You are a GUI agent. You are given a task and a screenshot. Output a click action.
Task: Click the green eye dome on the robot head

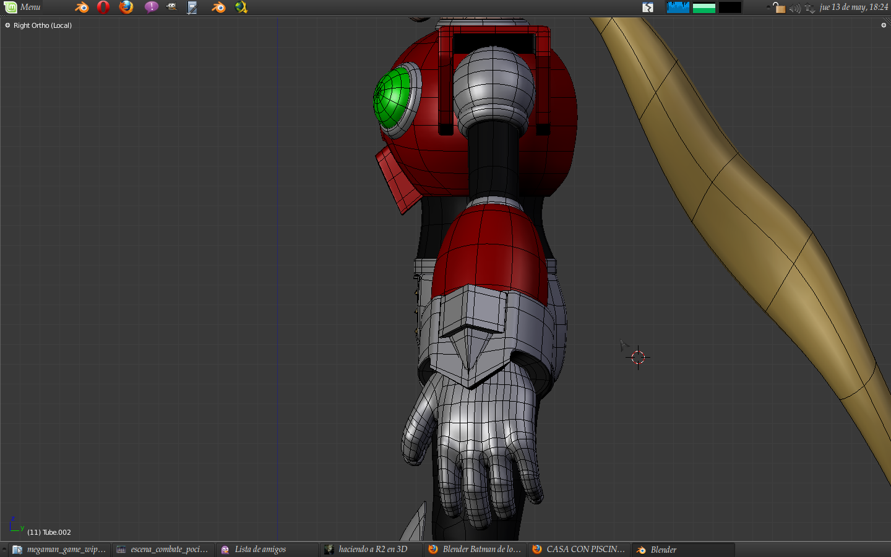pos(392,98)
